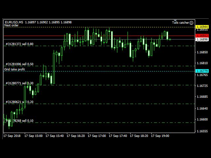The image size is (211, 158).
Task: Click the '17 Sep 17:40' time axis label
Action: (118, 136)
